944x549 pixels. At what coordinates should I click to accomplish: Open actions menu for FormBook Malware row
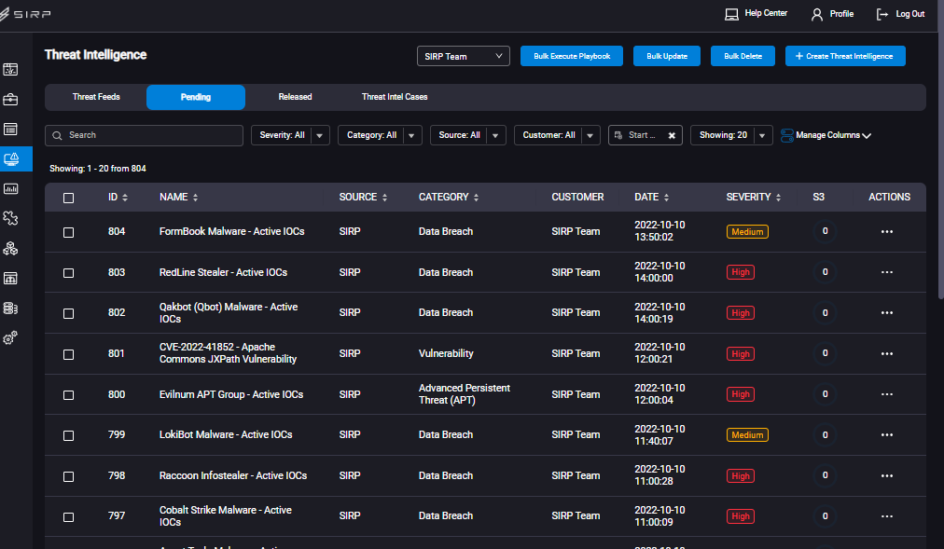(887, 231)
